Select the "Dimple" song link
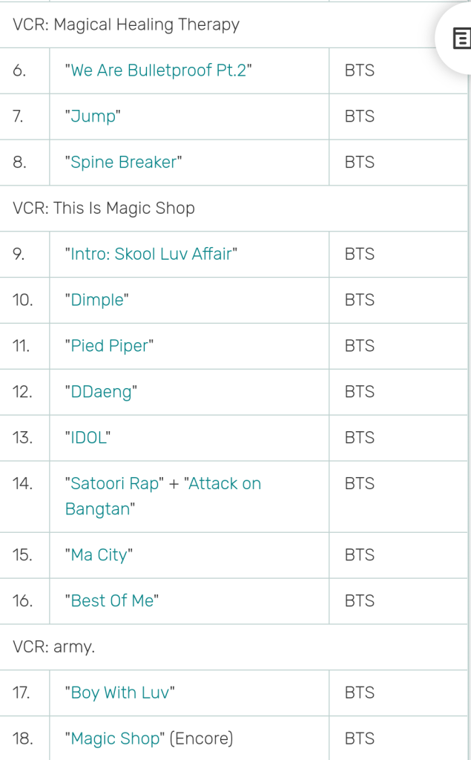This screenshot has height=760, width=471. coord(97,301)
